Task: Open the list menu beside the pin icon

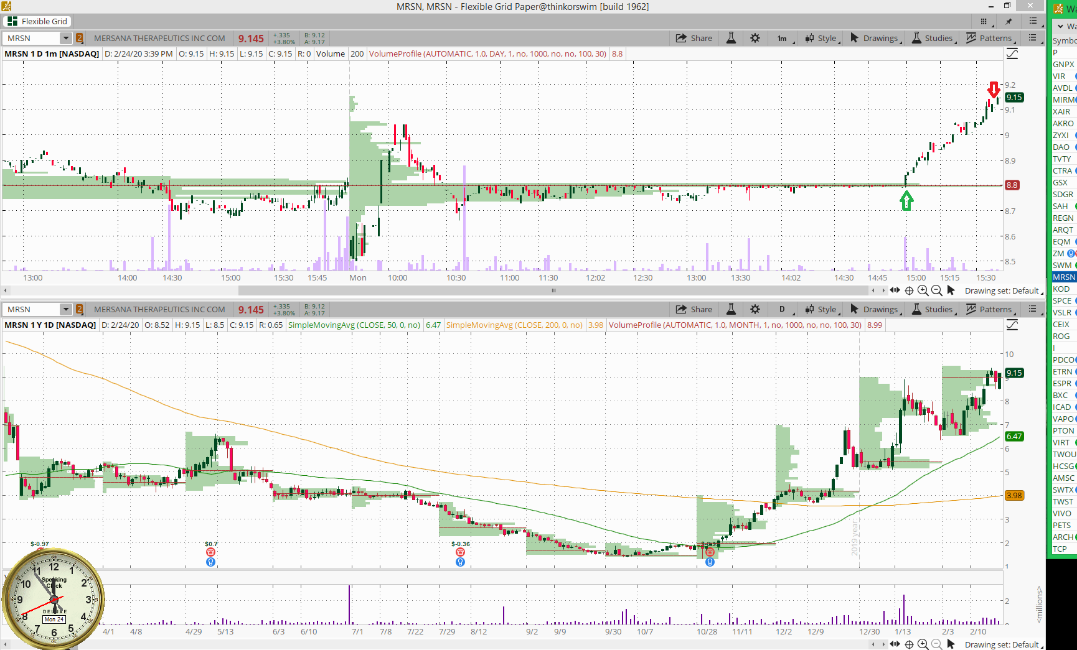Action: [1033, 21]
